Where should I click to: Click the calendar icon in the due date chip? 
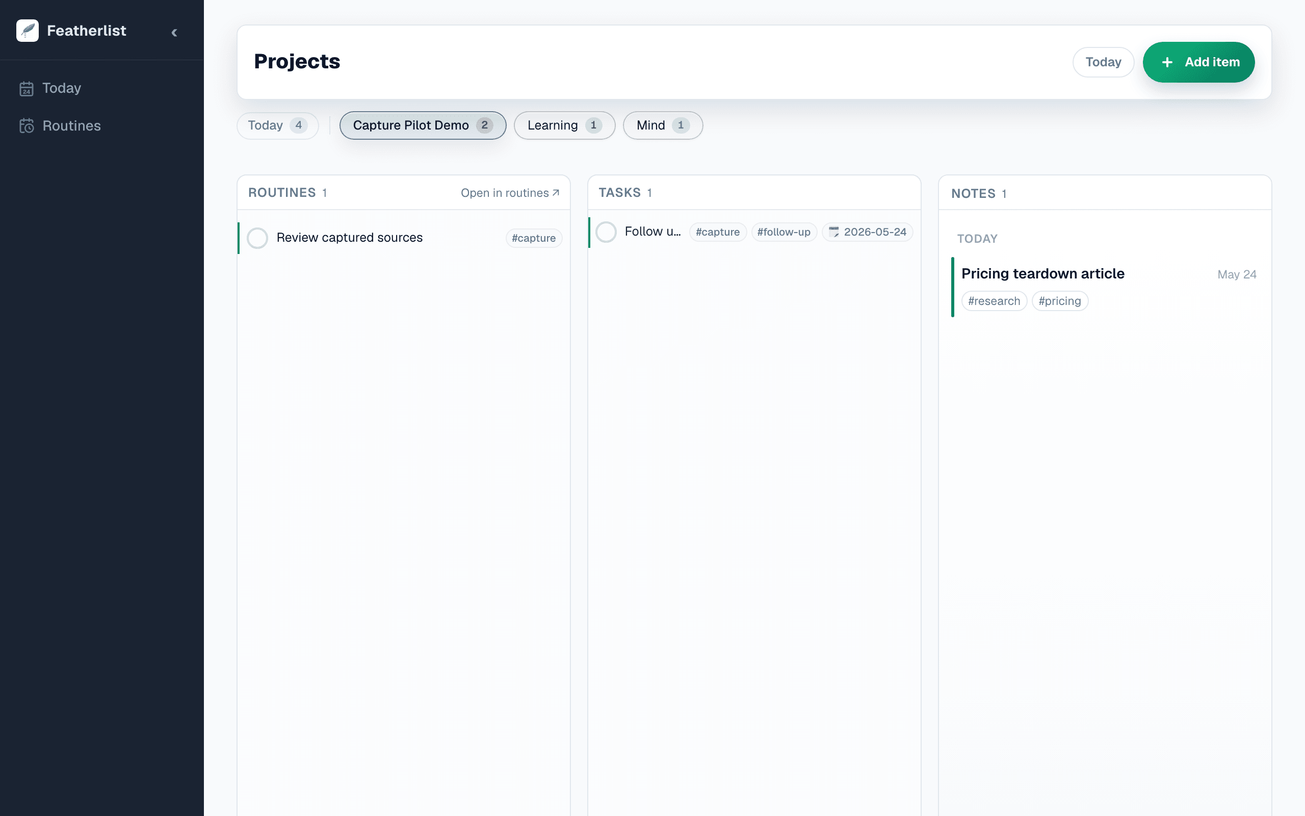pyautogui.click(x=833, y=232)
